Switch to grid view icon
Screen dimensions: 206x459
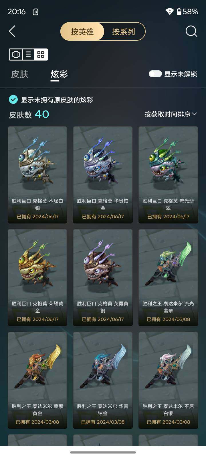tap(41, 55)
